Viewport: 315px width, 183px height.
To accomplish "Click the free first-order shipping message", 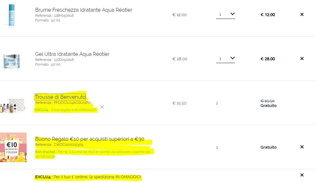I will click(x=88, y=177).
